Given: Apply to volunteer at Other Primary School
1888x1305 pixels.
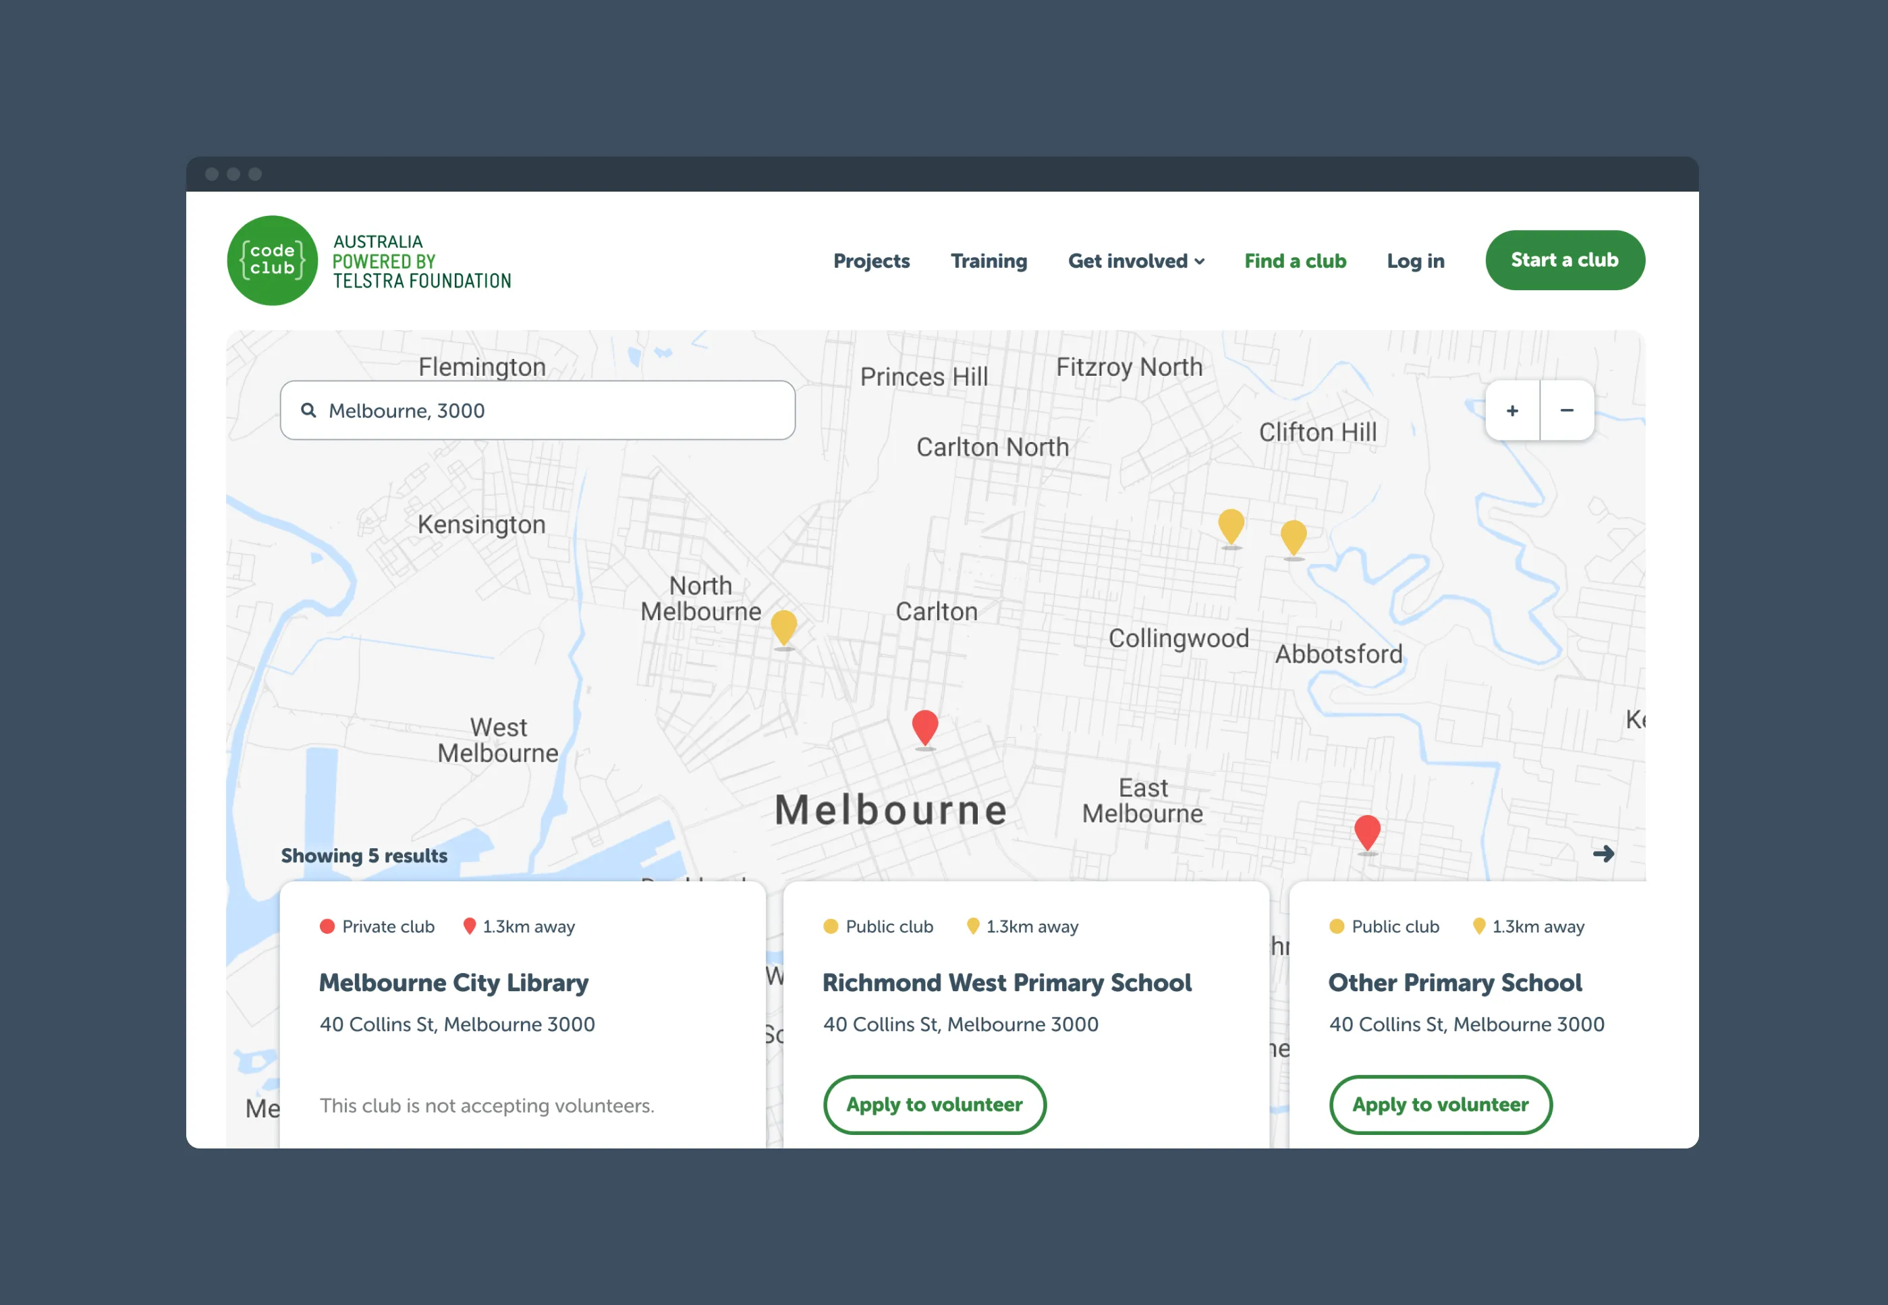Looking at the screenshot, I should click(x=1440, y=1104).
